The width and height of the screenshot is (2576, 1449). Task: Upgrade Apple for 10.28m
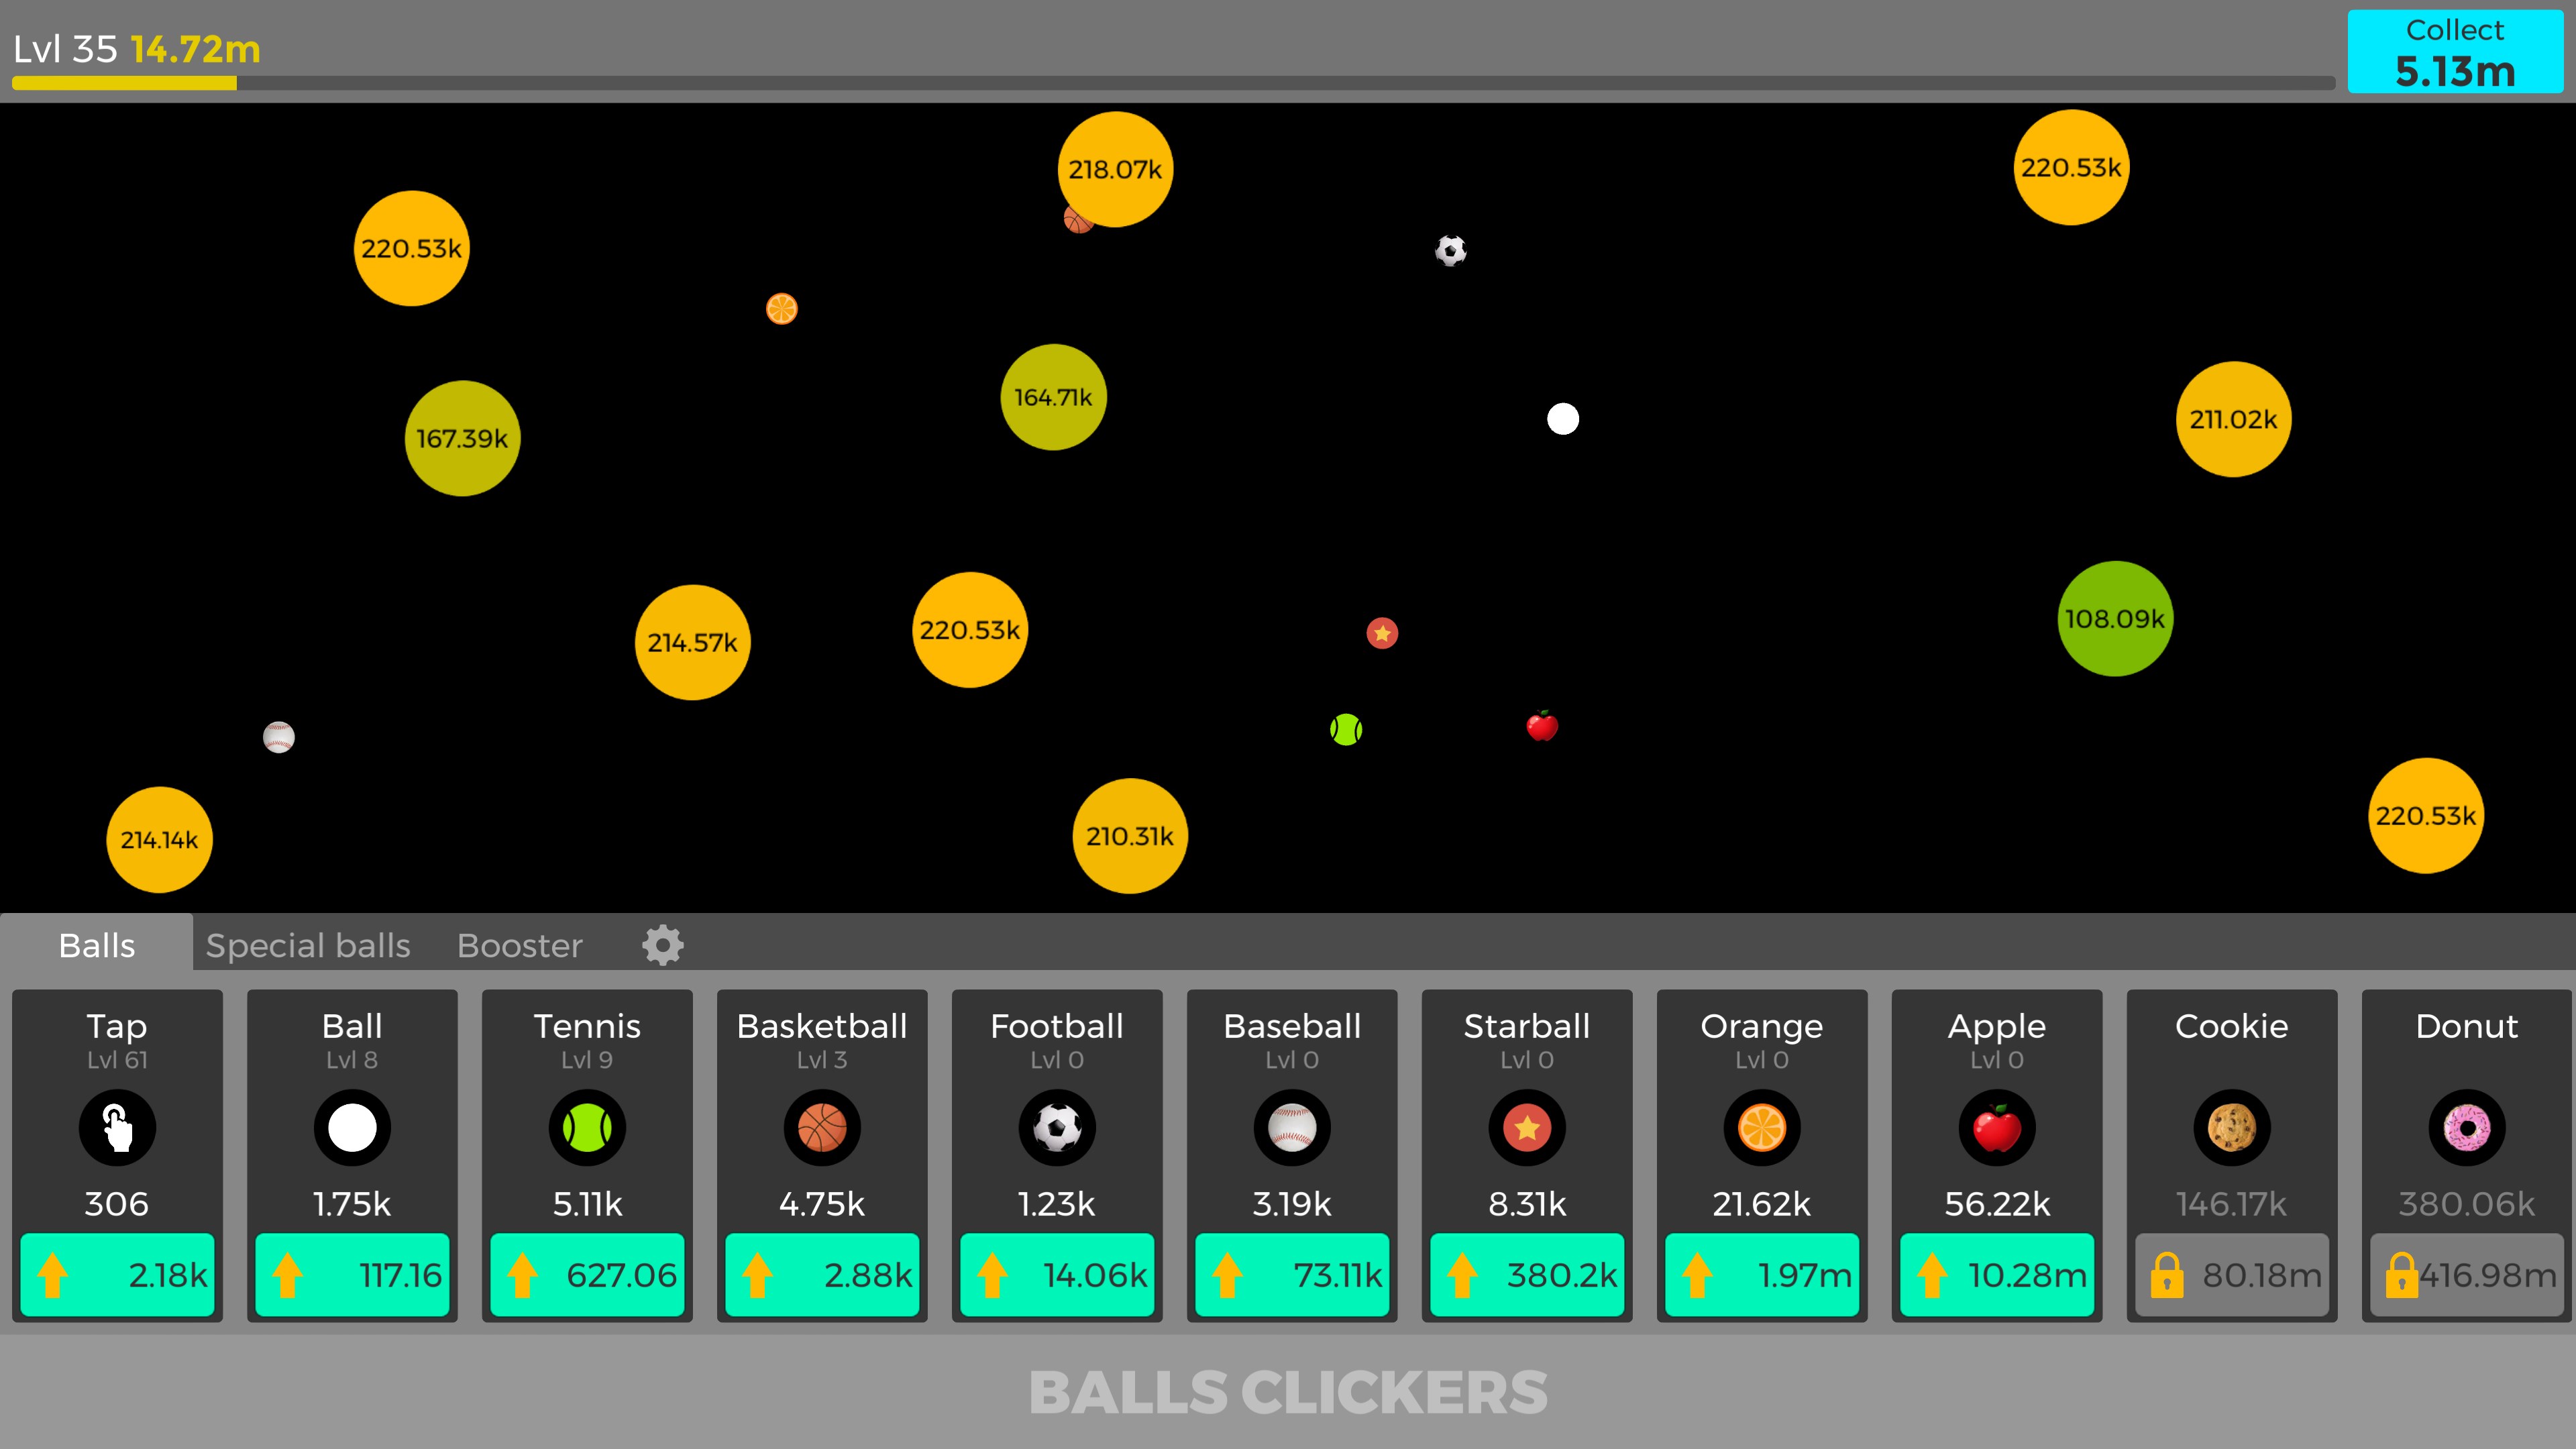pos(1997,1275)
